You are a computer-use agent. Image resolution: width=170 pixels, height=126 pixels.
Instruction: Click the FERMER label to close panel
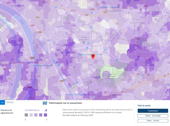coord(10,103)
